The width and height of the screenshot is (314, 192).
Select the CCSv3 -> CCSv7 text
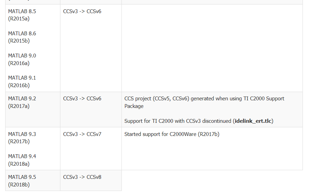coord(82,134)
